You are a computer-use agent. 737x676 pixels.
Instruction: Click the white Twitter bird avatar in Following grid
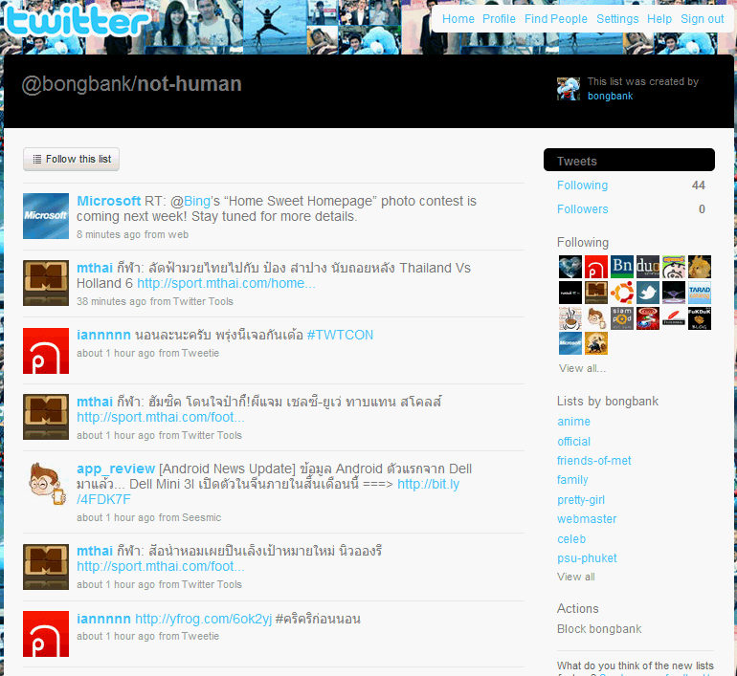[x=648, y=293]
